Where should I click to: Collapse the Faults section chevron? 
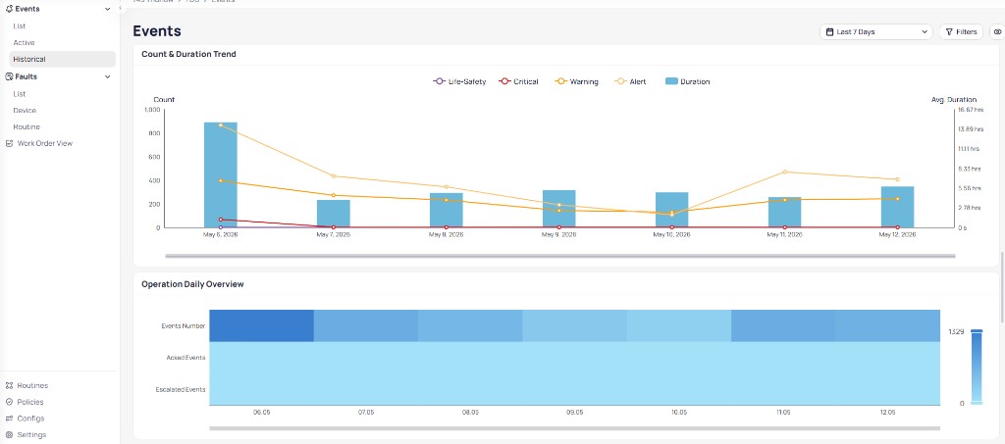click(x=108, y=76)
